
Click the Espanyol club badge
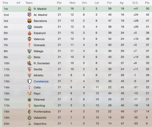coord(29,33)
